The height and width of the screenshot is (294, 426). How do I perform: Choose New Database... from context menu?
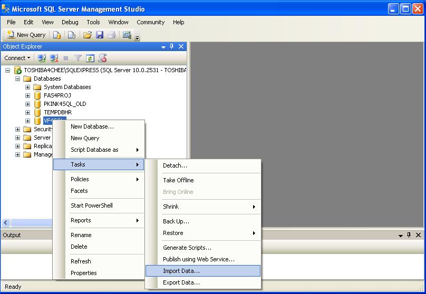[99, 126]
